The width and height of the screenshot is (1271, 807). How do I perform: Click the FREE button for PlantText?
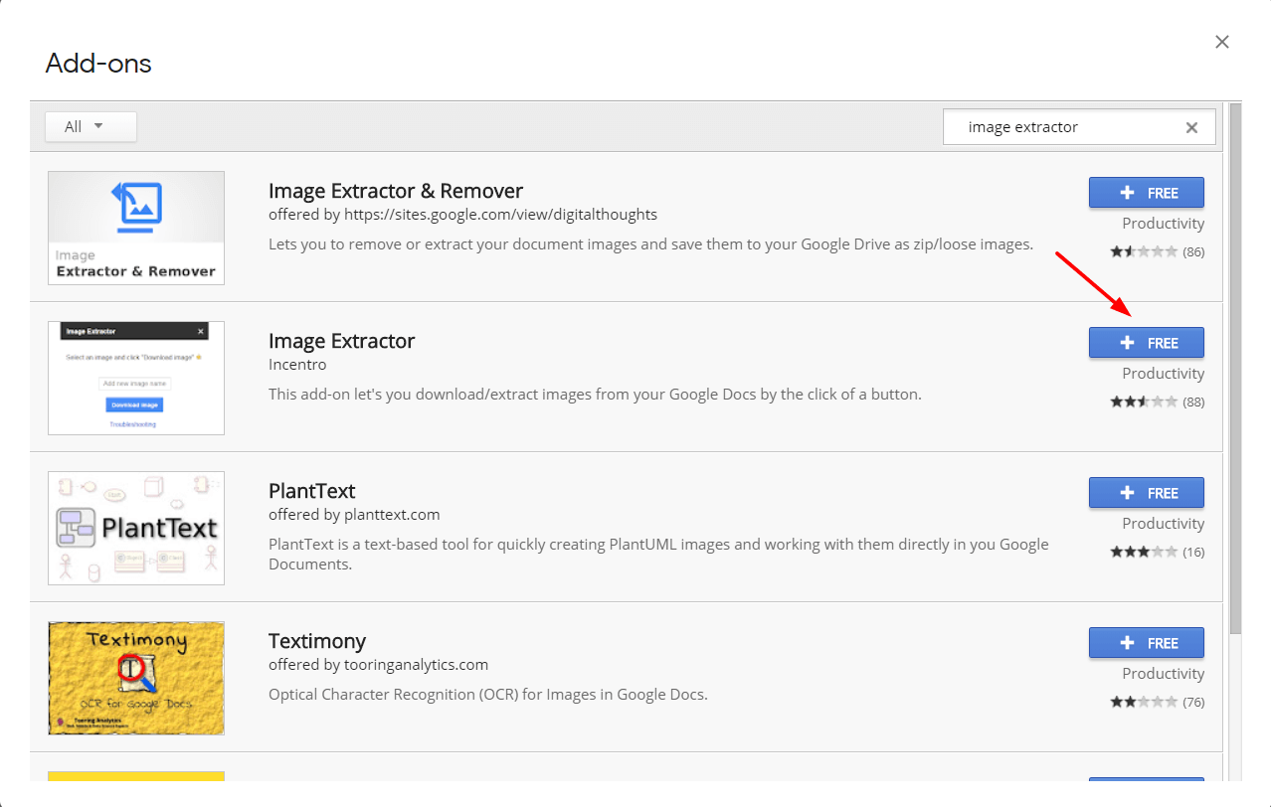pos(1146,493)
